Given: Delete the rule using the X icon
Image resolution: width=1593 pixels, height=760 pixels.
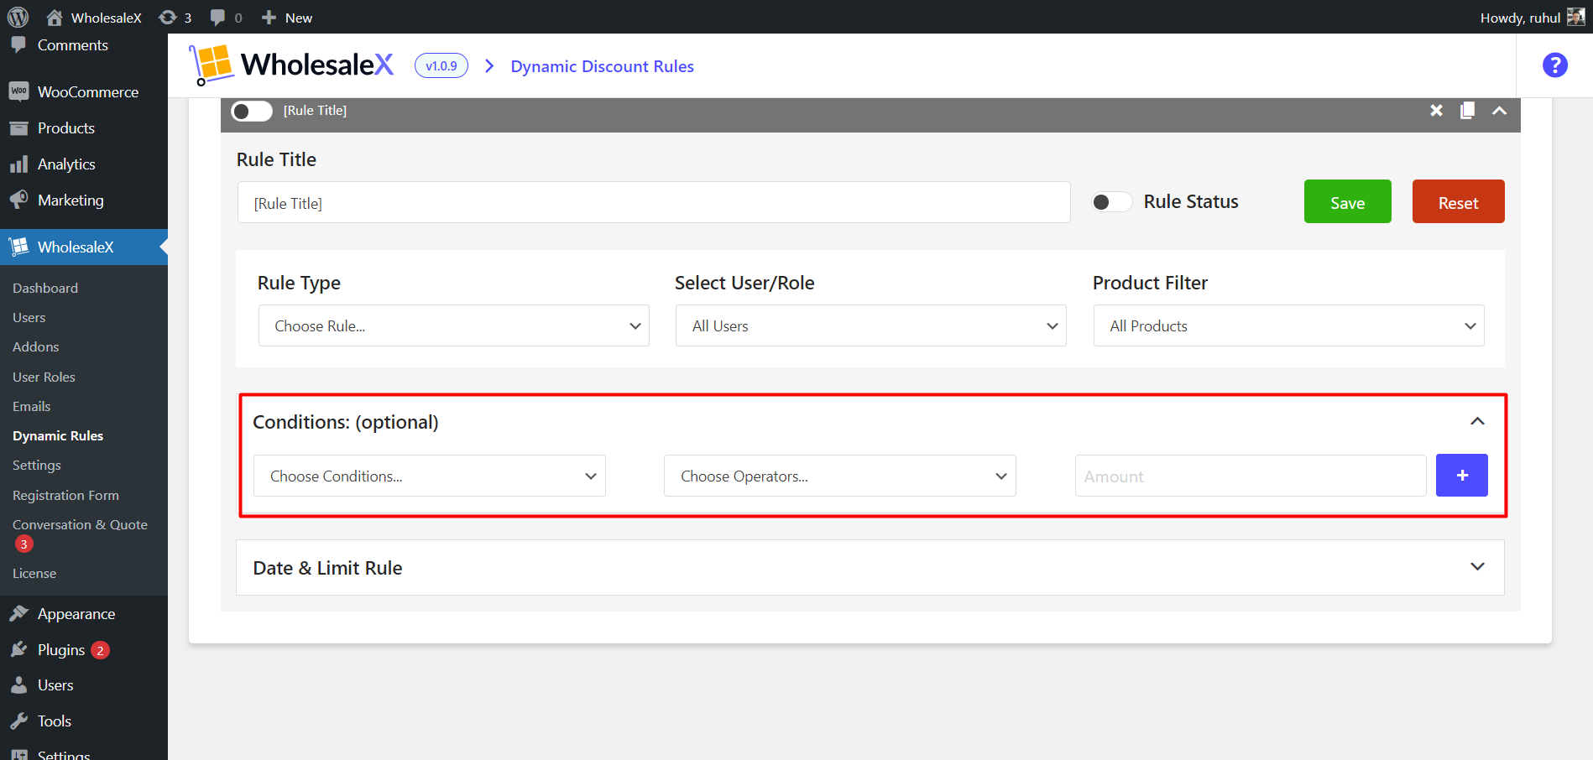Looking at the screenshot, I should (1436, 111).
